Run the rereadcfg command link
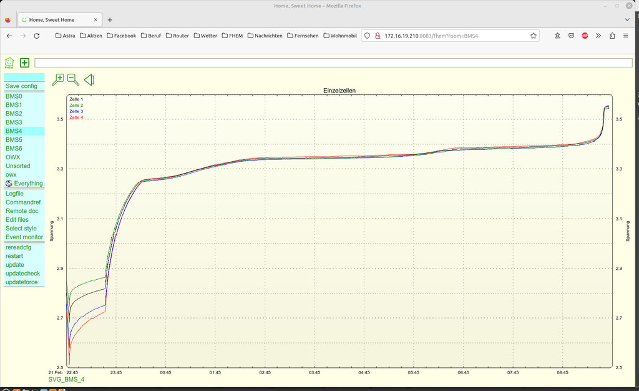Image resolution: width=639 pixels, height=391 pixels. pos(18,247)
